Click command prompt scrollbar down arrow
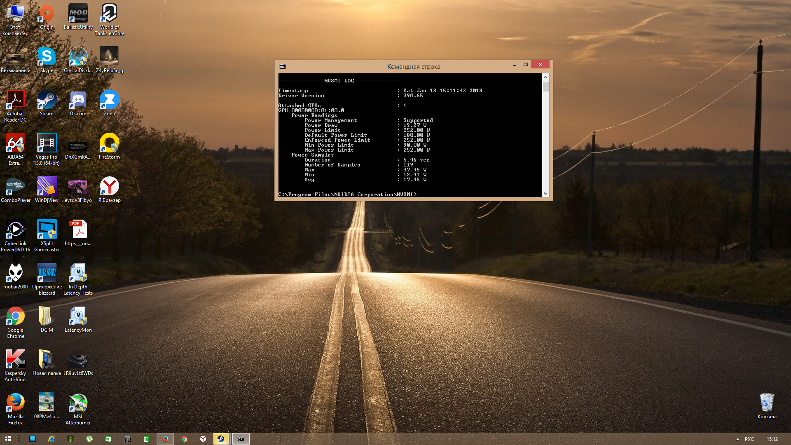The height and width of the screenshot is (445, 791). pyautogui.click(x=545, y=194)
